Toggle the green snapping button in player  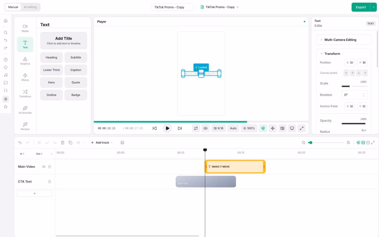tap(263, 128)
